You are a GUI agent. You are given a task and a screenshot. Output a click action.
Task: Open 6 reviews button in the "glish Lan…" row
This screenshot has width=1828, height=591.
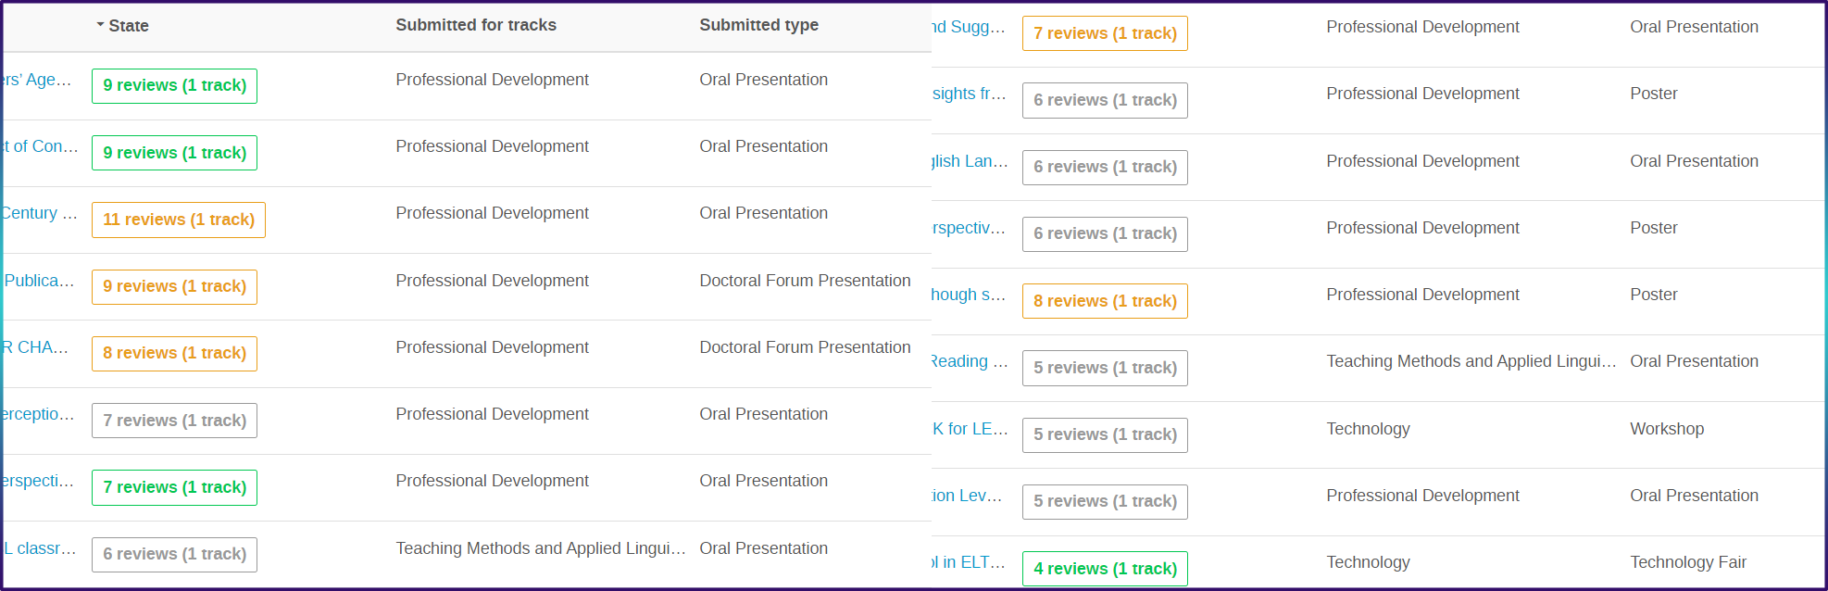pos(1105,167)
